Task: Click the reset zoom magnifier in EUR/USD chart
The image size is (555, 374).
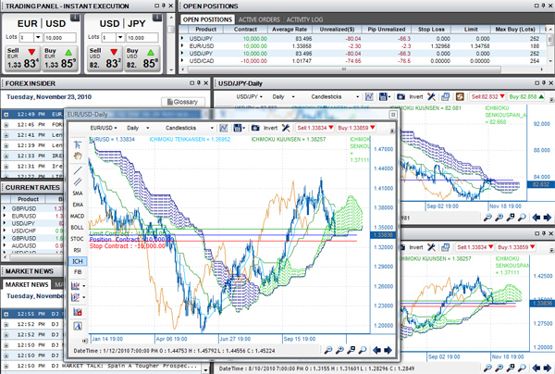Action: click(362, 350)
